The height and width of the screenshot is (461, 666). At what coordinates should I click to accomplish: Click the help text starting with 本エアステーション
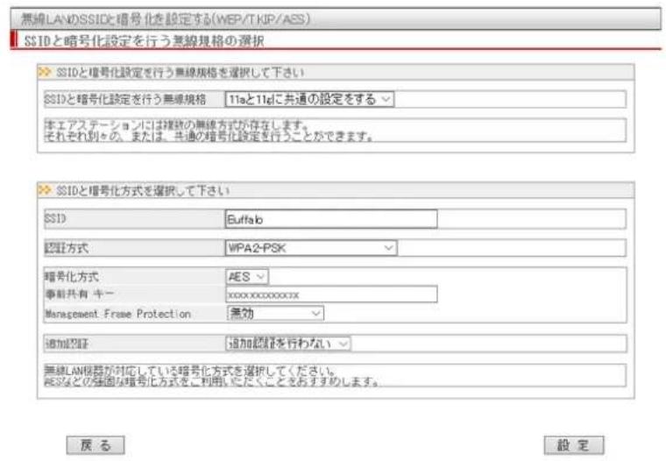(209, 131)
